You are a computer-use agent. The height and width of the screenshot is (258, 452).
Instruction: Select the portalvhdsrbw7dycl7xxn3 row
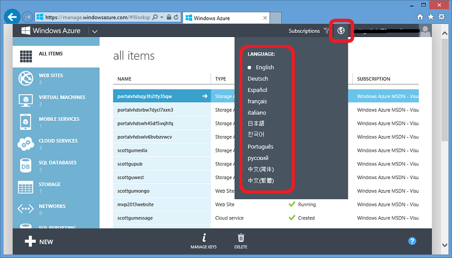pyautogui.click(x=162, y=110)
